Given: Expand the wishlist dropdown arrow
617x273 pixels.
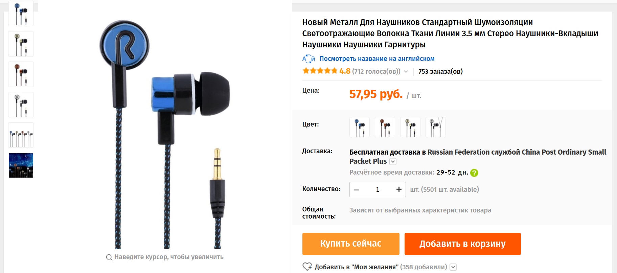Looking at the screenshot, I should point(453,267).
